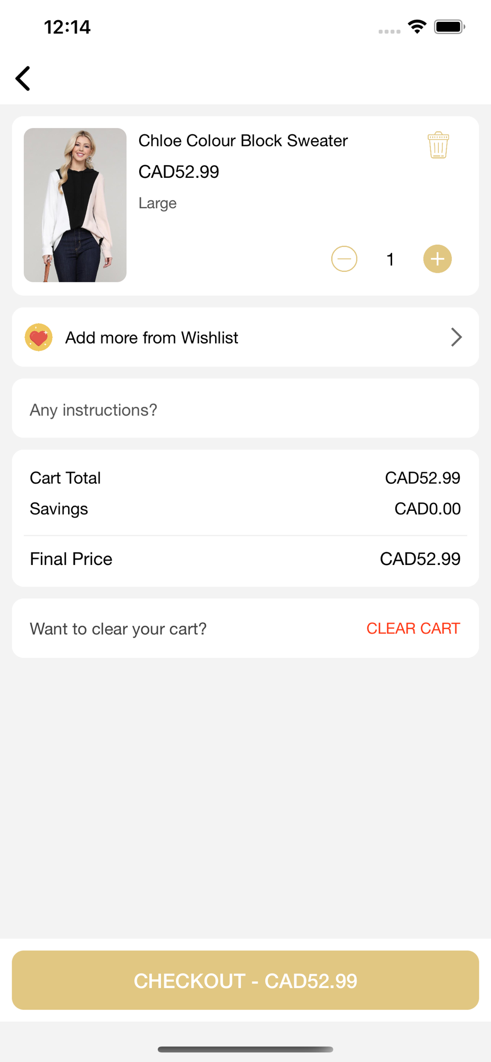
Task: Tap the CHECKOUT - CAD52.99 button
Action: point(245,980)
